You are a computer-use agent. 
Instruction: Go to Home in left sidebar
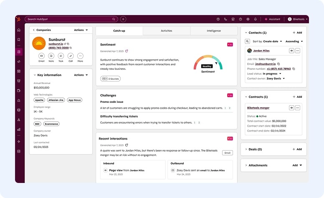pyautogui.click(x=19, y=30)
